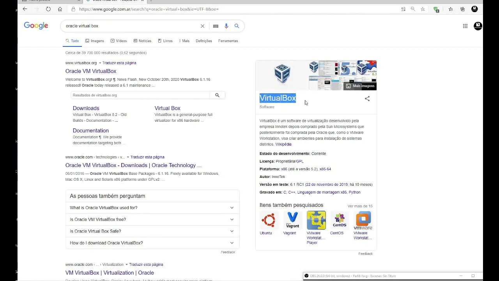
Task: Open the Virtual Box sitelink
Action: [x=168, y=108]
